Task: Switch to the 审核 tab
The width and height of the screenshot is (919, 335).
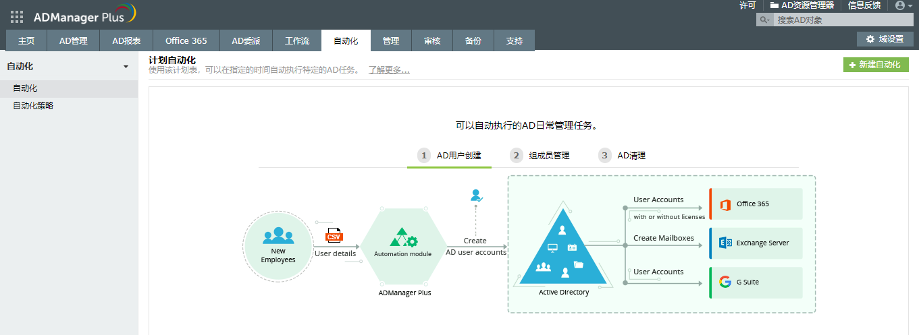Action: point(432,40)
